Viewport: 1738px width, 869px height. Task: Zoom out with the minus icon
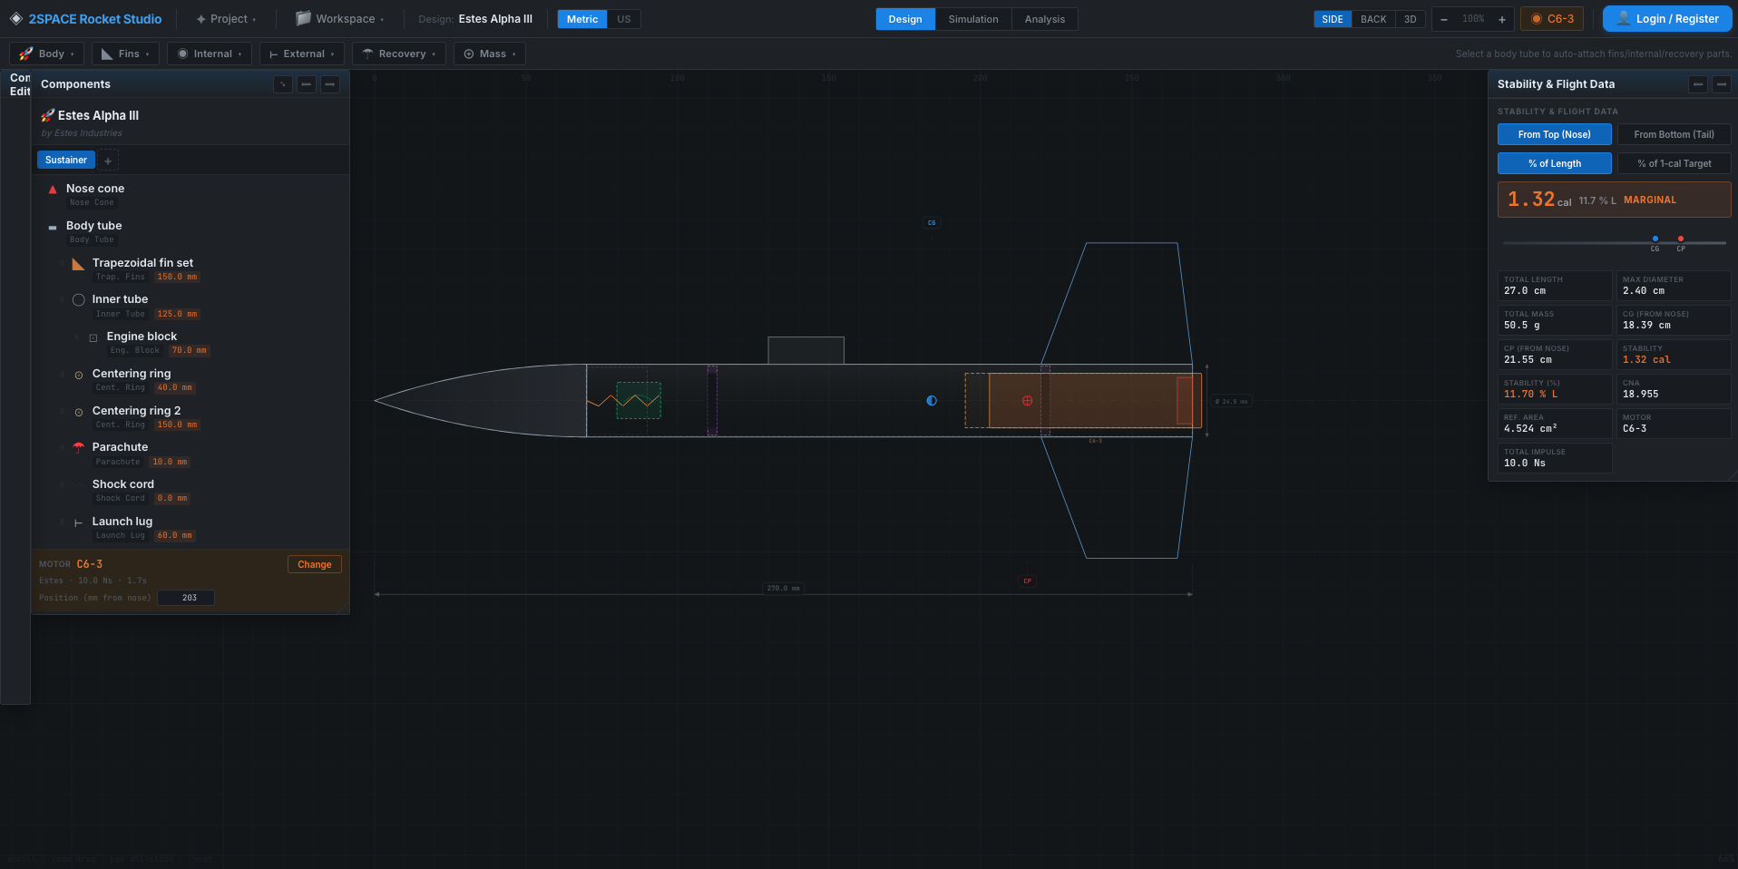(x=1444, y=19)
